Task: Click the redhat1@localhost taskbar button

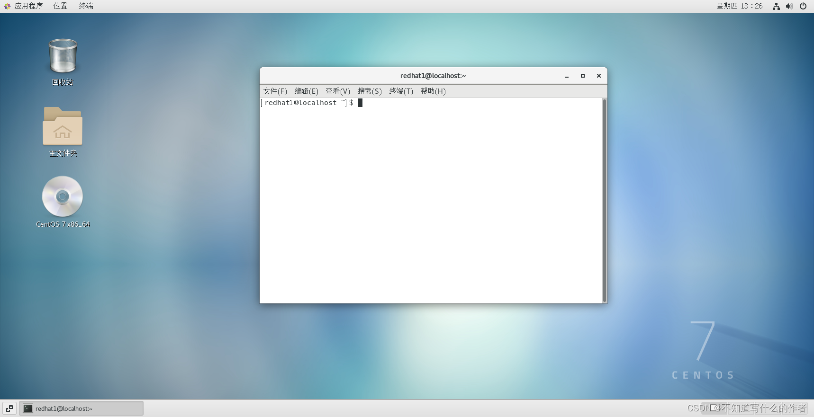Action: [81, 408]
